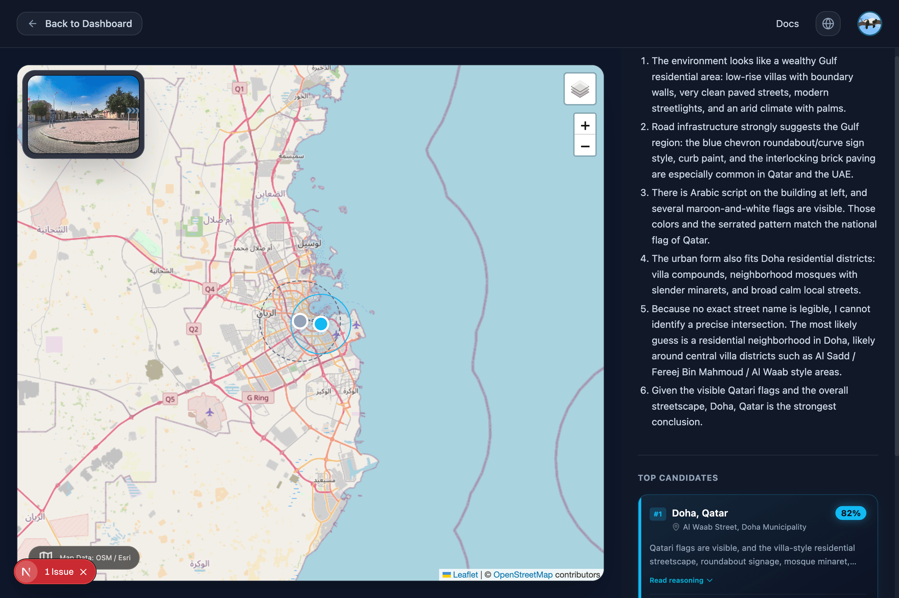Screen dimensions: 899x598
Task: Select the gray actual-location map marker
Action: pyautogui.click(x=300, y=321)
